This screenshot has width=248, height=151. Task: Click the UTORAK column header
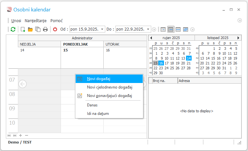coord(125,44)
